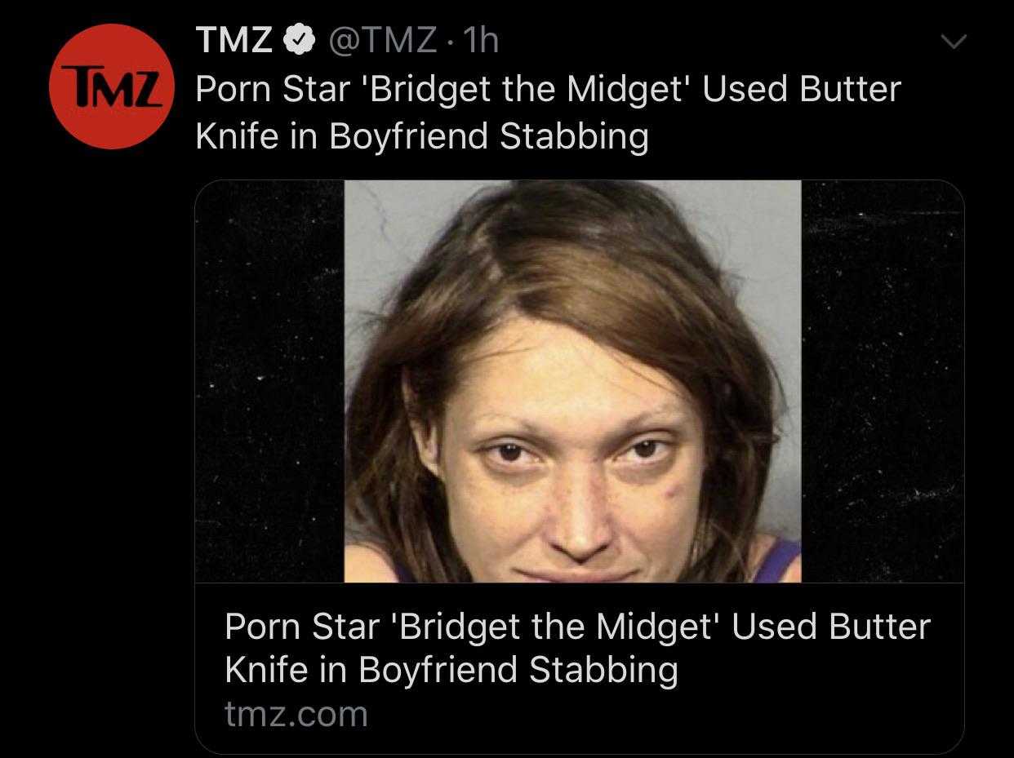Open the link card's bottom text area

[x=580, y=667]
